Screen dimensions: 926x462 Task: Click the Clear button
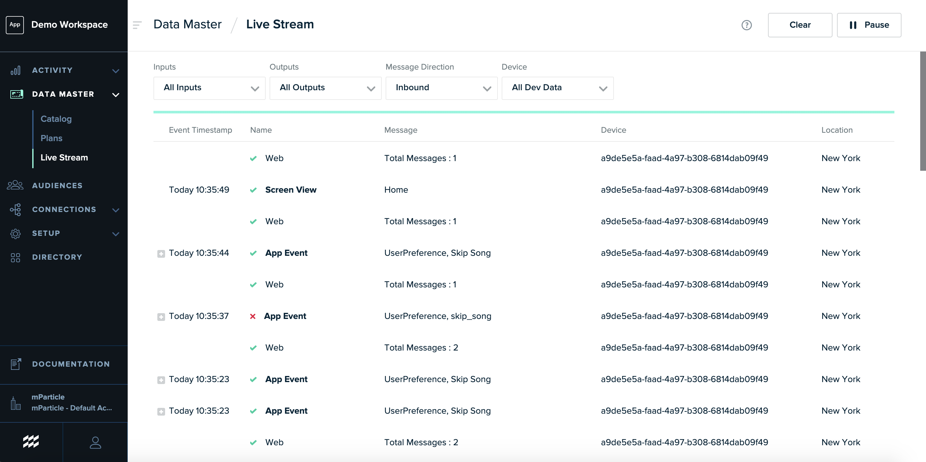(800, 25)
